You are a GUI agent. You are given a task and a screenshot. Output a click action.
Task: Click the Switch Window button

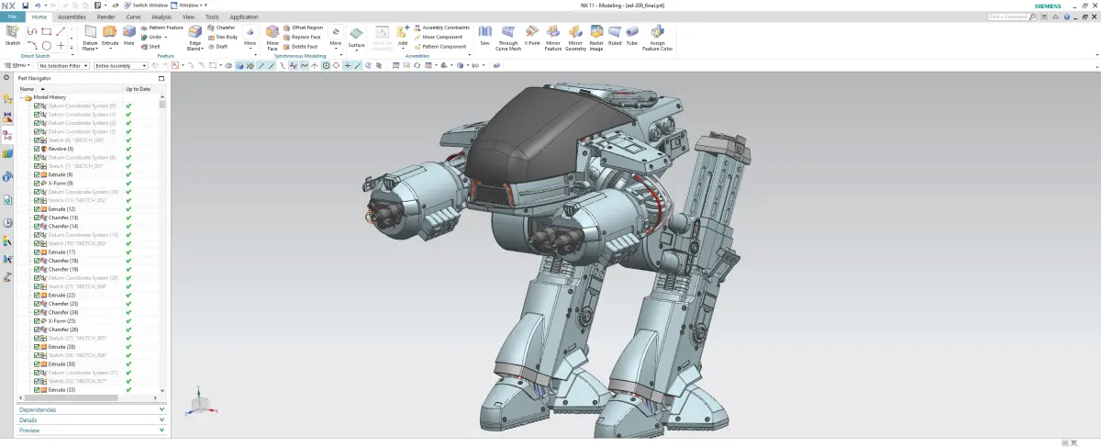145,6
